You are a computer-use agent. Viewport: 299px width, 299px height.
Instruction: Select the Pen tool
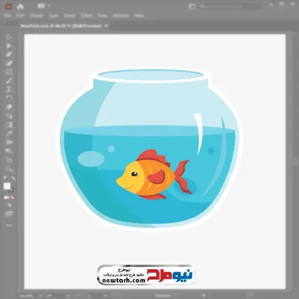click(9, 55)
